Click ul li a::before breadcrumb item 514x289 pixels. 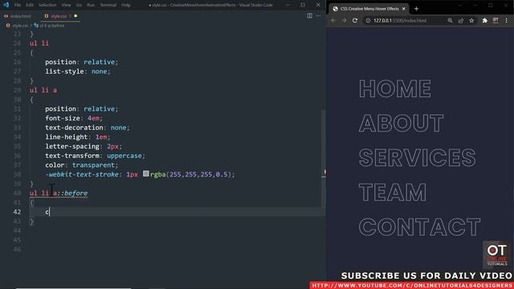pos(51,26)
